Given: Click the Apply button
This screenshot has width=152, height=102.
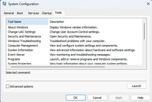Looking at the screenshot, I should [x=119, y=98].
